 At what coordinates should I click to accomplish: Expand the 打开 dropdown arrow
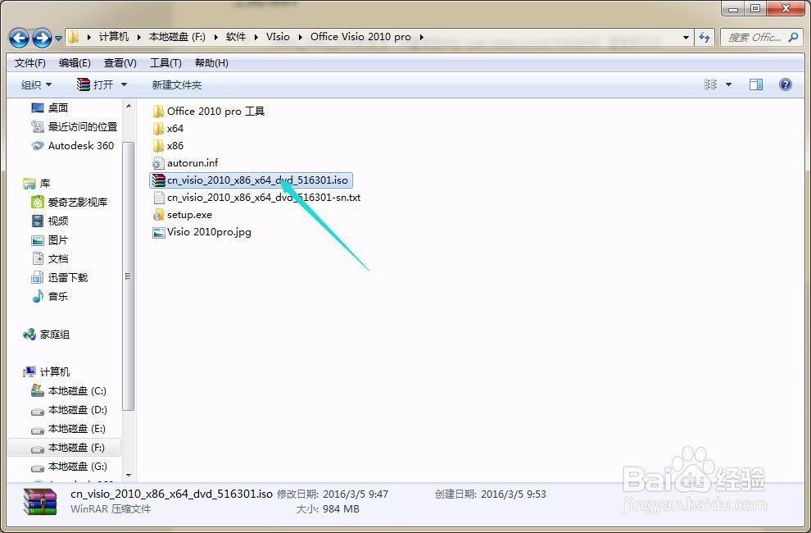coord(124,85)
